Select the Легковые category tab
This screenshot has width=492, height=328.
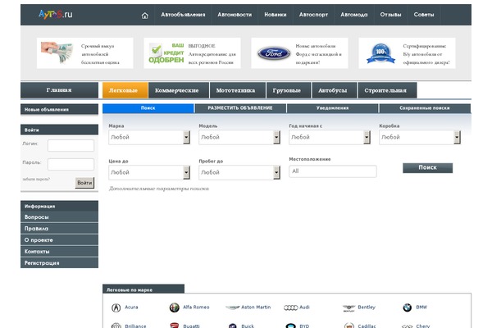tap(125, 90)
